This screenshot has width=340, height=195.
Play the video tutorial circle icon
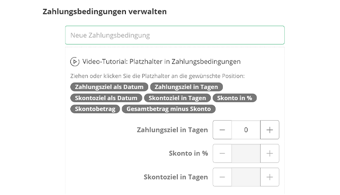(x=75, y=62)
